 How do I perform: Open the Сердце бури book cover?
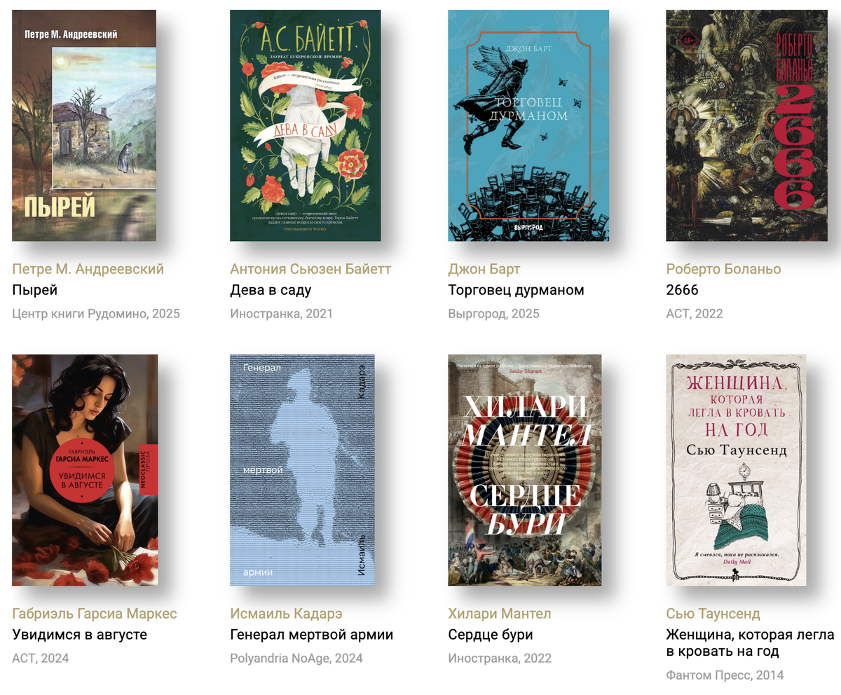[525, 470]
